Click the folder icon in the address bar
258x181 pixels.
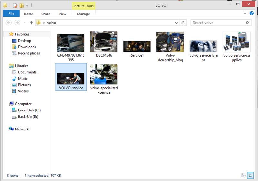click(x=38, y=22)
